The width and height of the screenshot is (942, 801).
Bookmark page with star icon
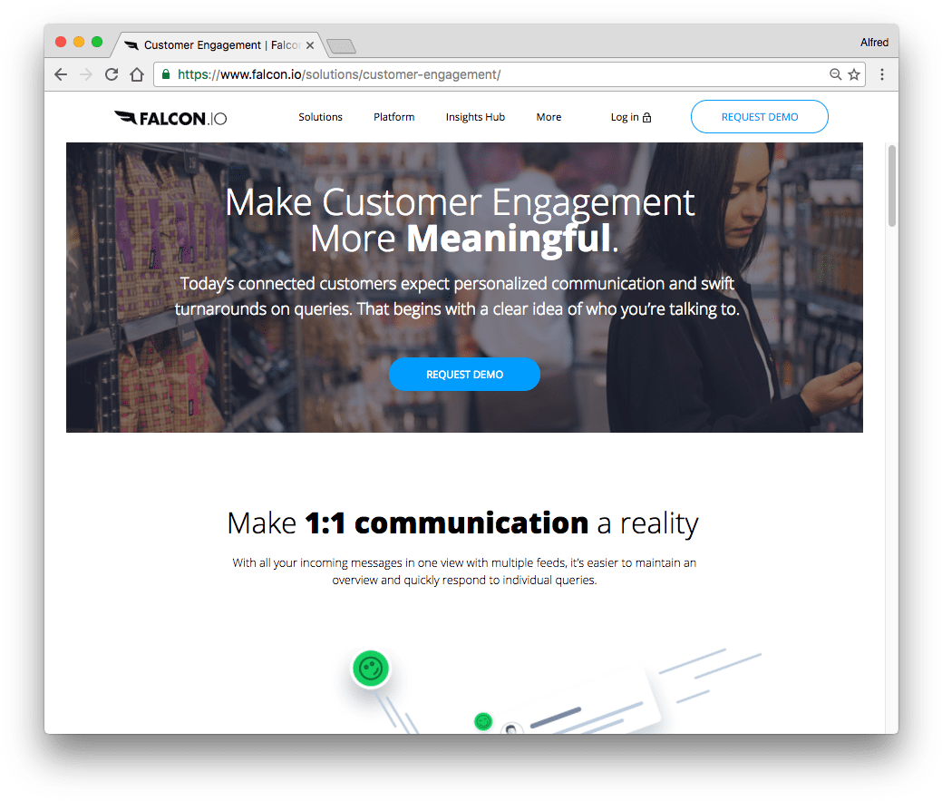(854, 74)
